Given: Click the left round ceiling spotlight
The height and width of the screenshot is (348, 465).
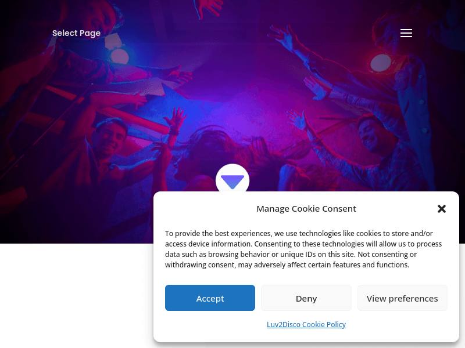Looking at the screenshot, I should [x=120, y=56].
